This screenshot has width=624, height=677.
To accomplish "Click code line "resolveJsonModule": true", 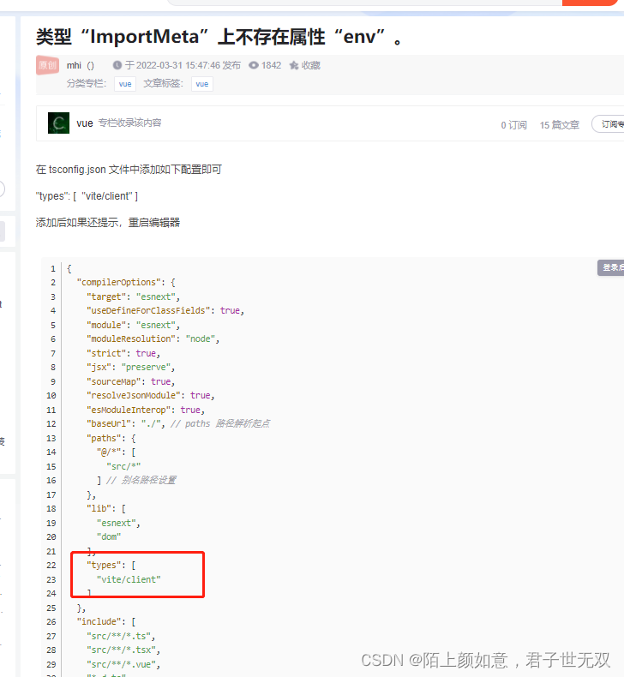I will [x=151, y=396].
